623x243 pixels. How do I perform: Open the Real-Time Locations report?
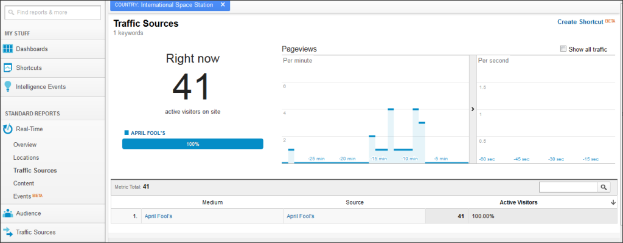26,157
